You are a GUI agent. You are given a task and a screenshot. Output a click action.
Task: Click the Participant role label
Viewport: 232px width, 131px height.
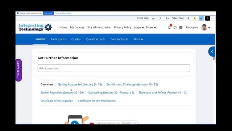tap(192, 28)
